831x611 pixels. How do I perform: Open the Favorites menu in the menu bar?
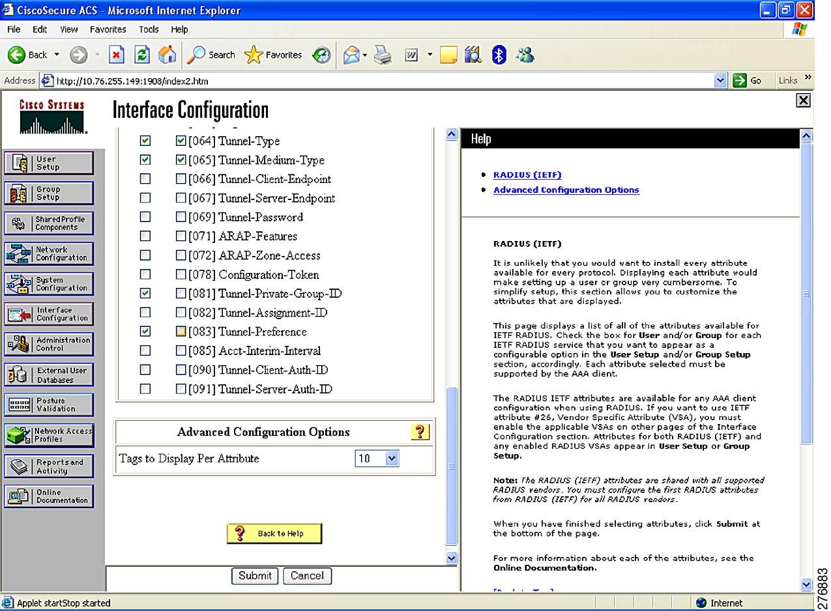(108, 29)
